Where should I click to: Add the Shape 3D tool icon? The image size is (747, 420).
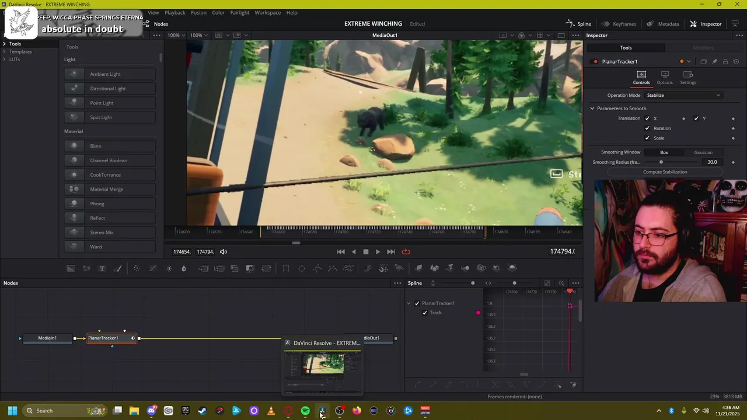tap(434, 268)
